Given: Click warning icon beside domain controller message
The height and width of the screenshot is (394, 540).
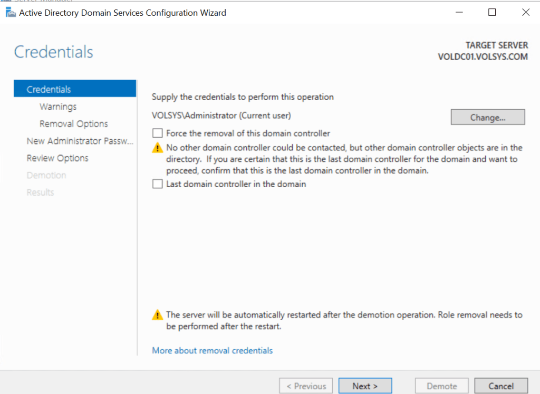Looking at the screenshot, I should [157, 148].
